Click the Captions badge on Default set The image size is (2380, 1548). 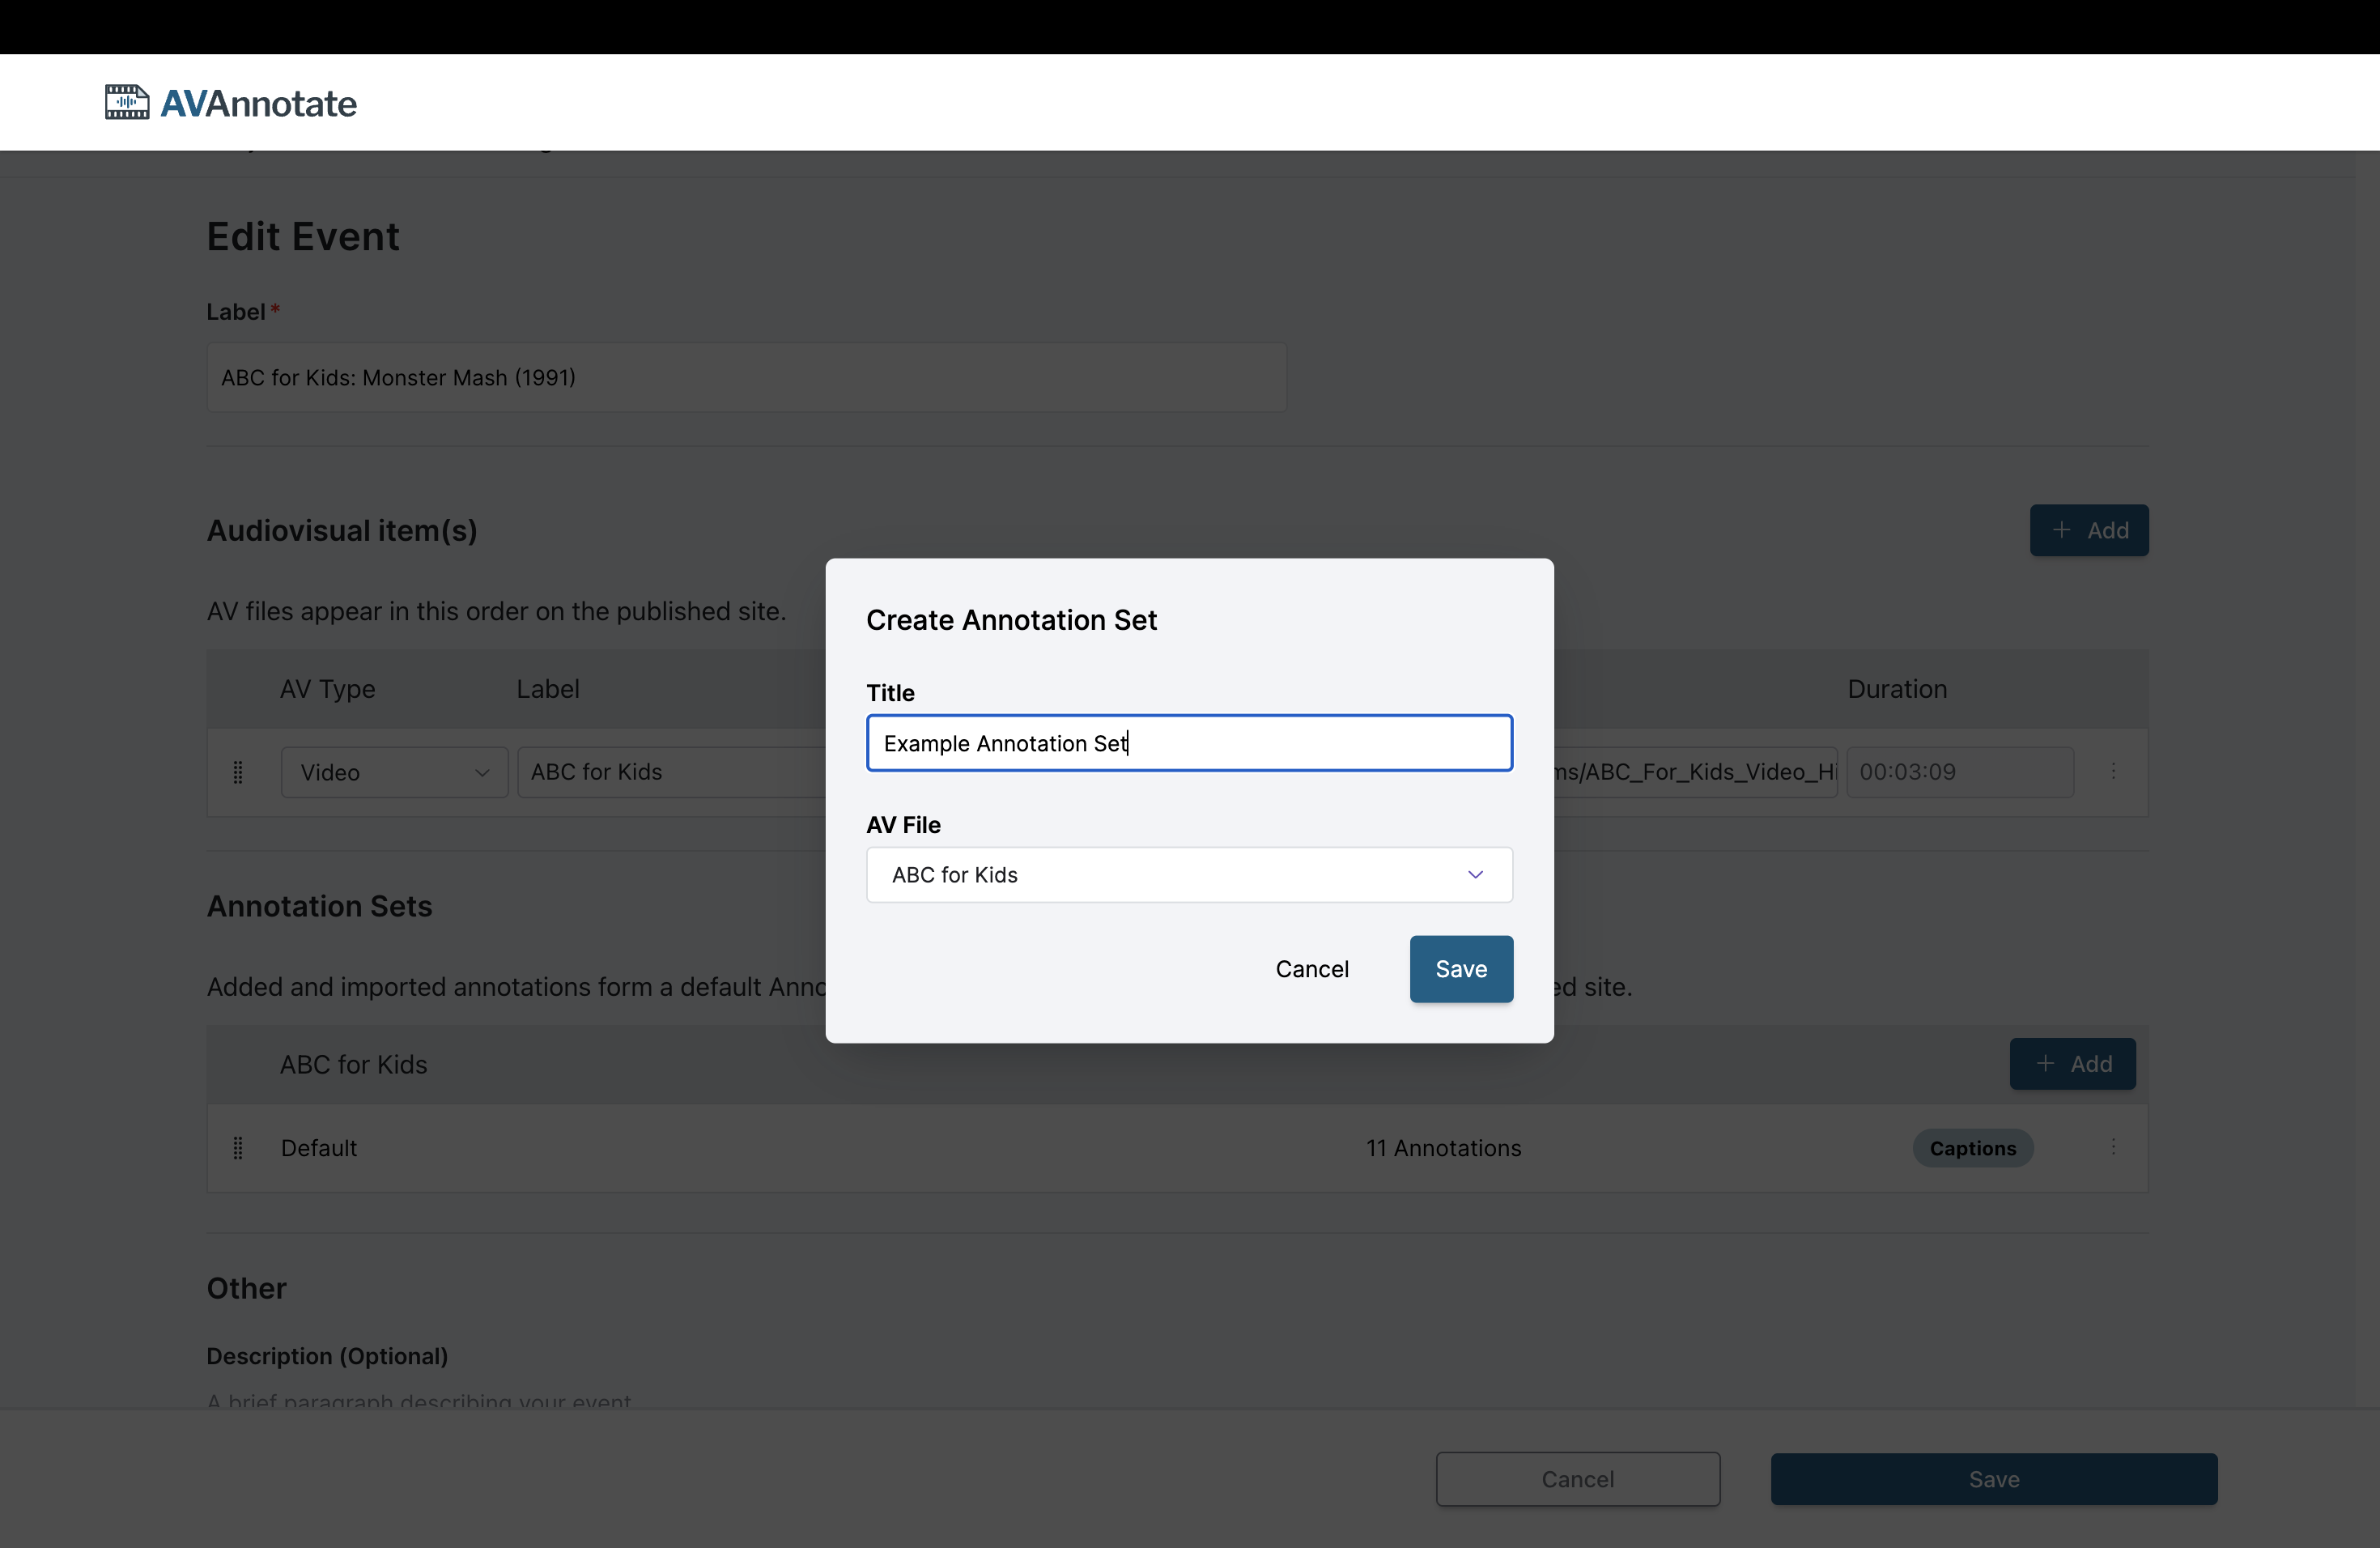1972,1148
